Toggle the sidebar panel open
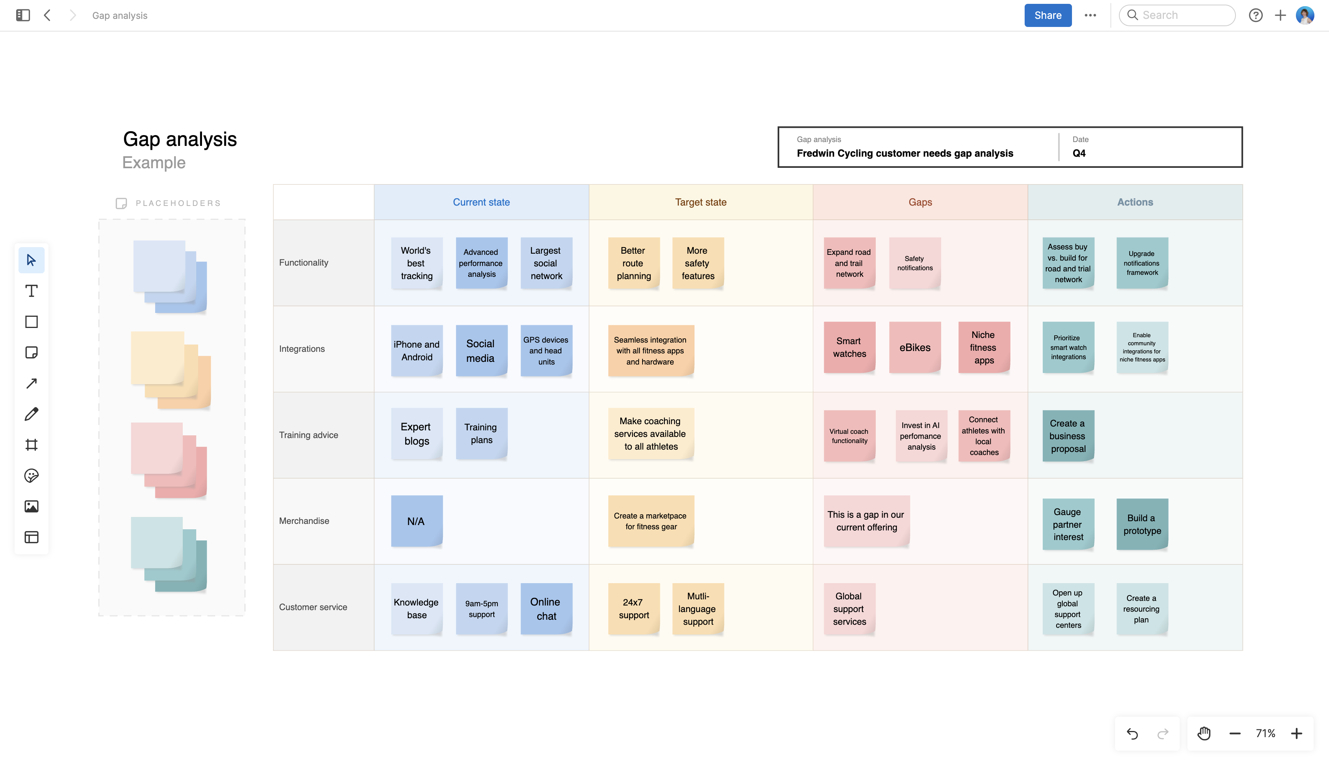Screen dimensions: 1329x766 (x=22, y=15)
